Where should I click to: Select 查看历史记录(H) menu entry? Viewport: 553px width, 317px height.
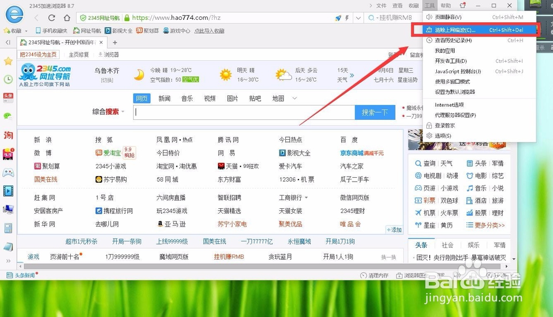pyautogui.click(x=479, y=40)
